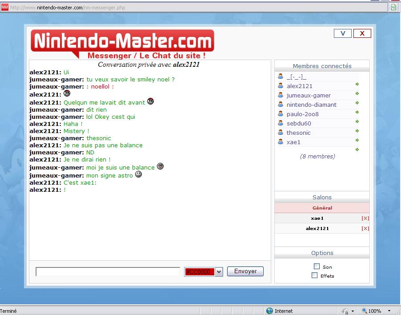Send the message with Envoyer
This screenshot has width=401, height=315.
pos(245,271)
